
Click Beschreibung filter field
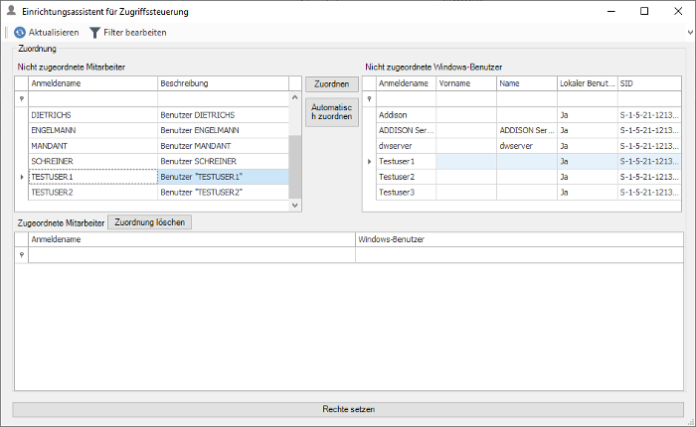pos(224,99)
